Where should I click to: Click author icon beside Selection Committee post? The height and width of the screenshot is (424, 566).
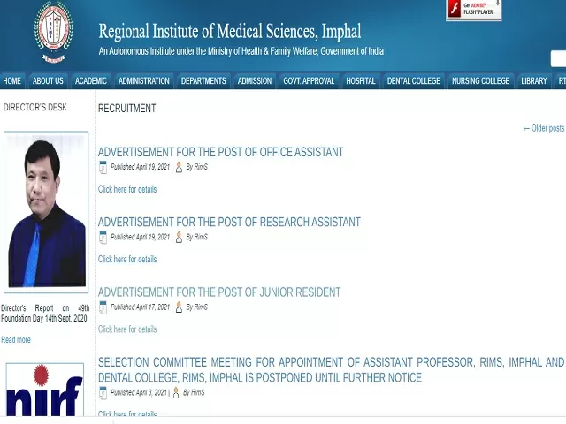176,393
